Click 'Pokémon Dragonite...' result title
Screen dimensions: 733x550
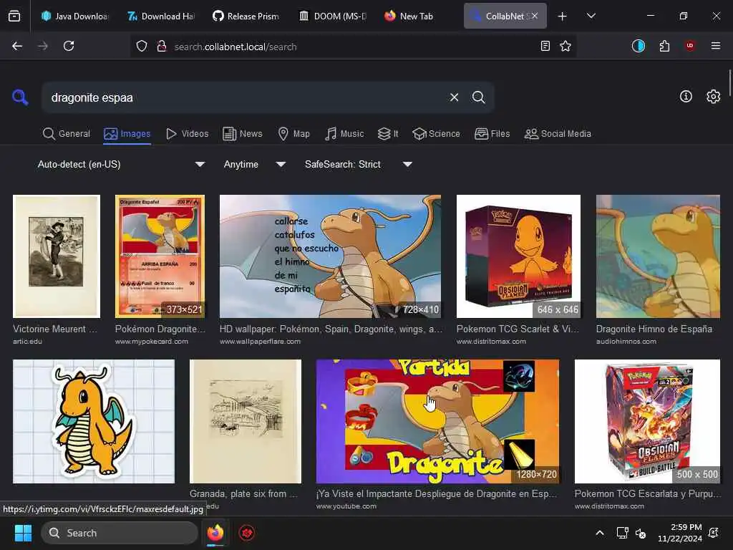160,329
